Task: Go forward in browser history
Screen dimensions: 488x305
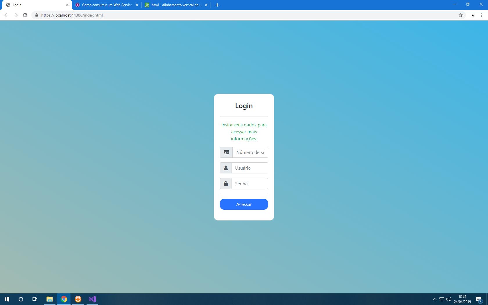Action: [16, 15]
